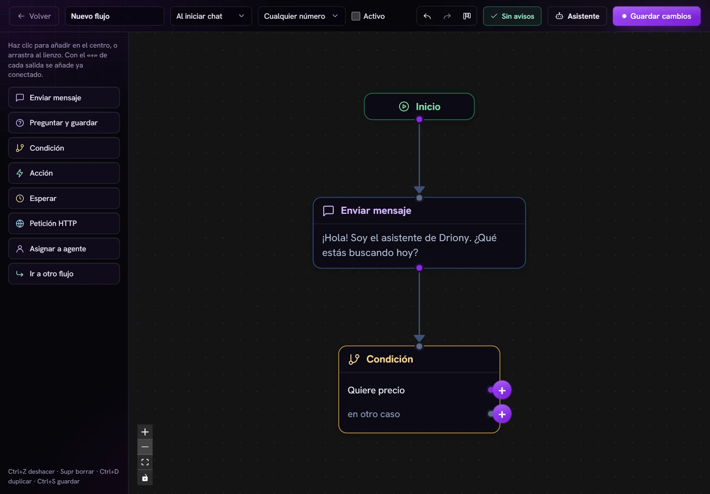Click the Condición node title
Image resolution: width=710 pixels, height=494 pixels.
tap(390, 359)
